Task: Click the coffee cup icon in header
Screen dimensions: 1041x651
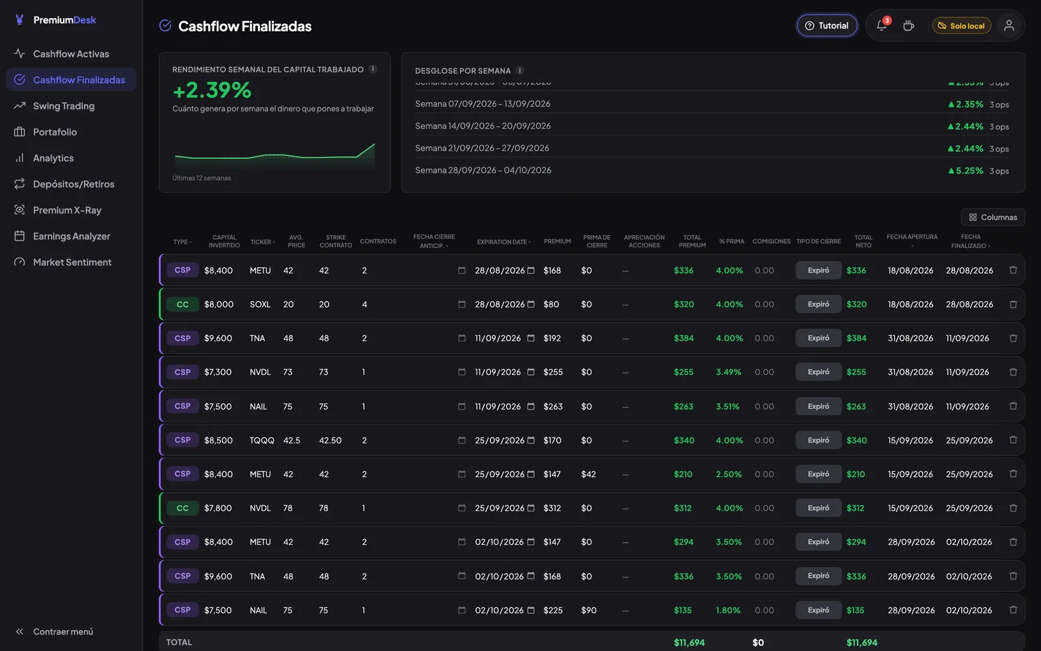Action: (909, 25)
